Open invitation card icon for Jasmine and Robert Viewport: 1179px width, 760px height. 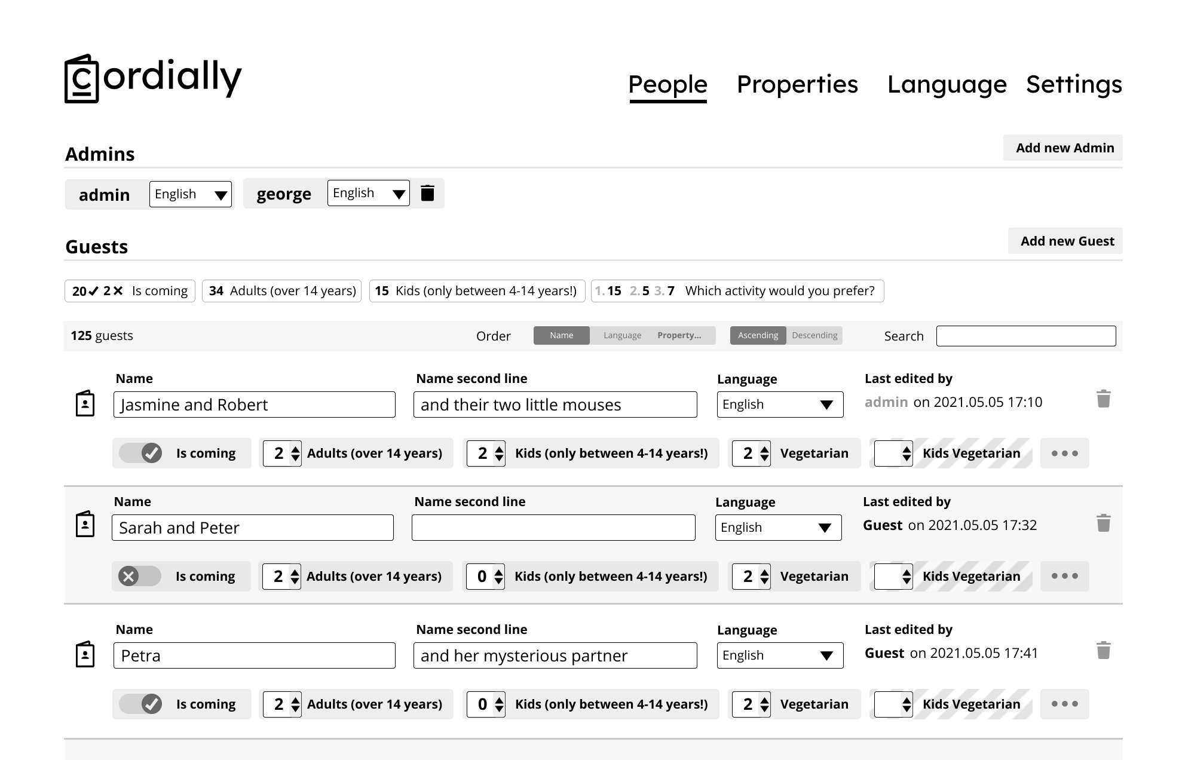[x=85, y=403]
